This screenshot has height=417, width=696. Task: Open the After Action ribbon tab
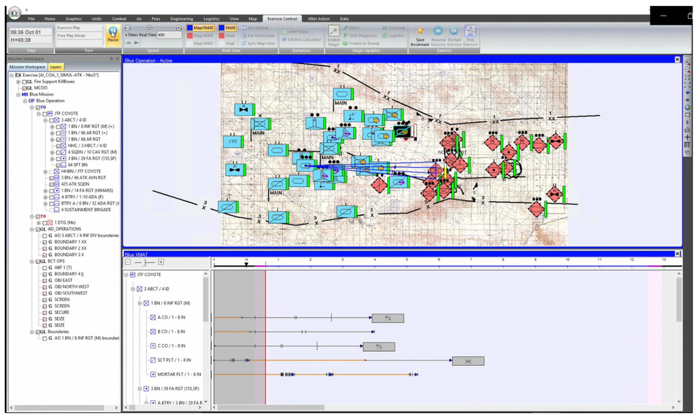pos(318,18)
